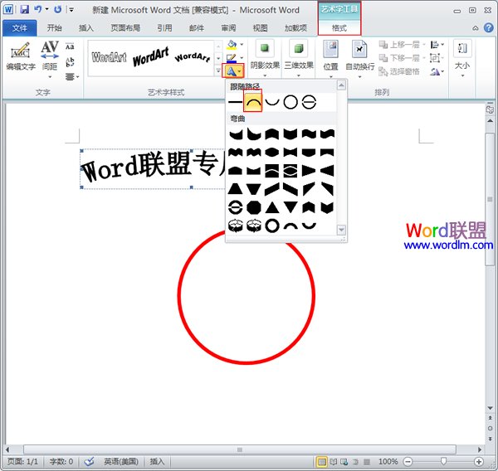Viewport: 498px width, 471px height.
Task: Click the zoom out minus button
Action: 408,462
